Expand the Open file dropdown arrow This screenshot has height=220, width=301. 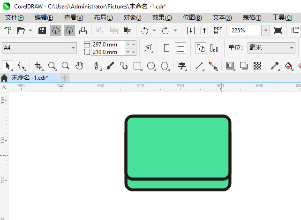(30, 30)
